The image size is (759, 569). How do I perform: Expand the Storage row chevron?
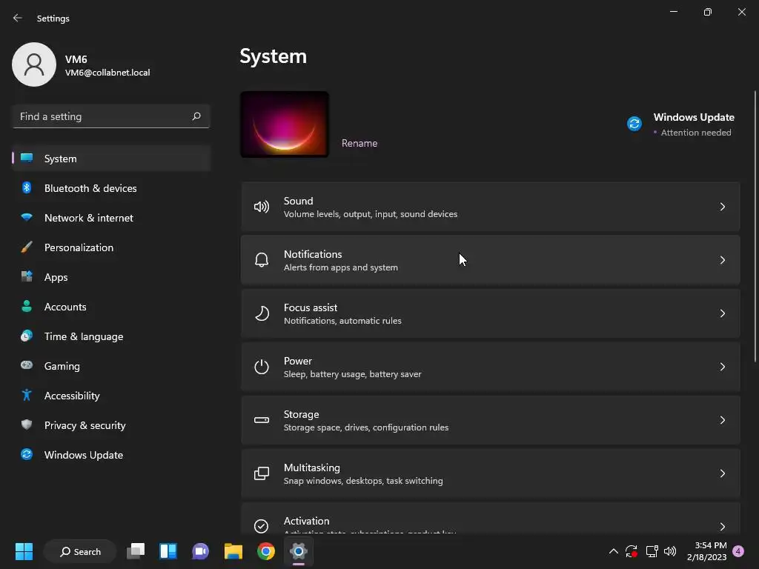tap(722, 420)
